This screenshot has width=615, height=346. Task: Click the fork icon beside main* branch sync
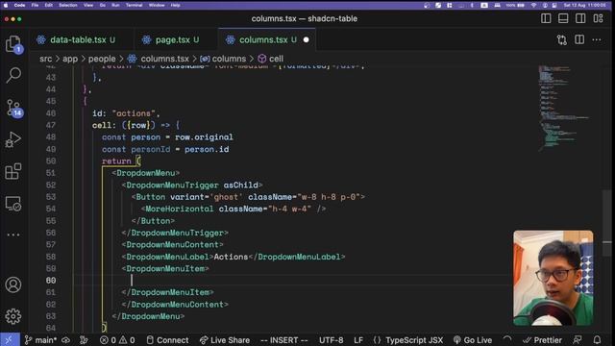pos(84,339)
